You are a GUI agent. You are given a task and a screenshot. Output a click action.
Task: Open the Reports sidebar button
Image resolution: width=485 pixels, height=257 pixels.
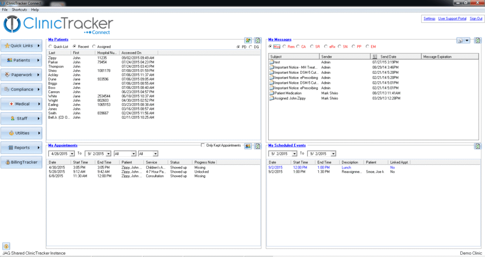(x=21, y=148)
